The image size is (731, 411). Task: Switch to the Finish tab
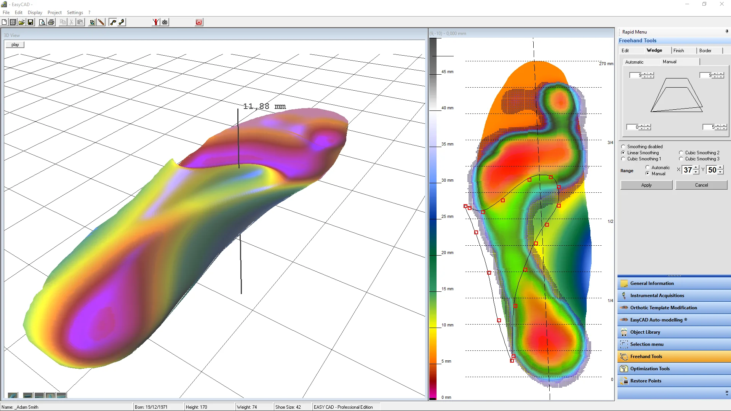678,51
